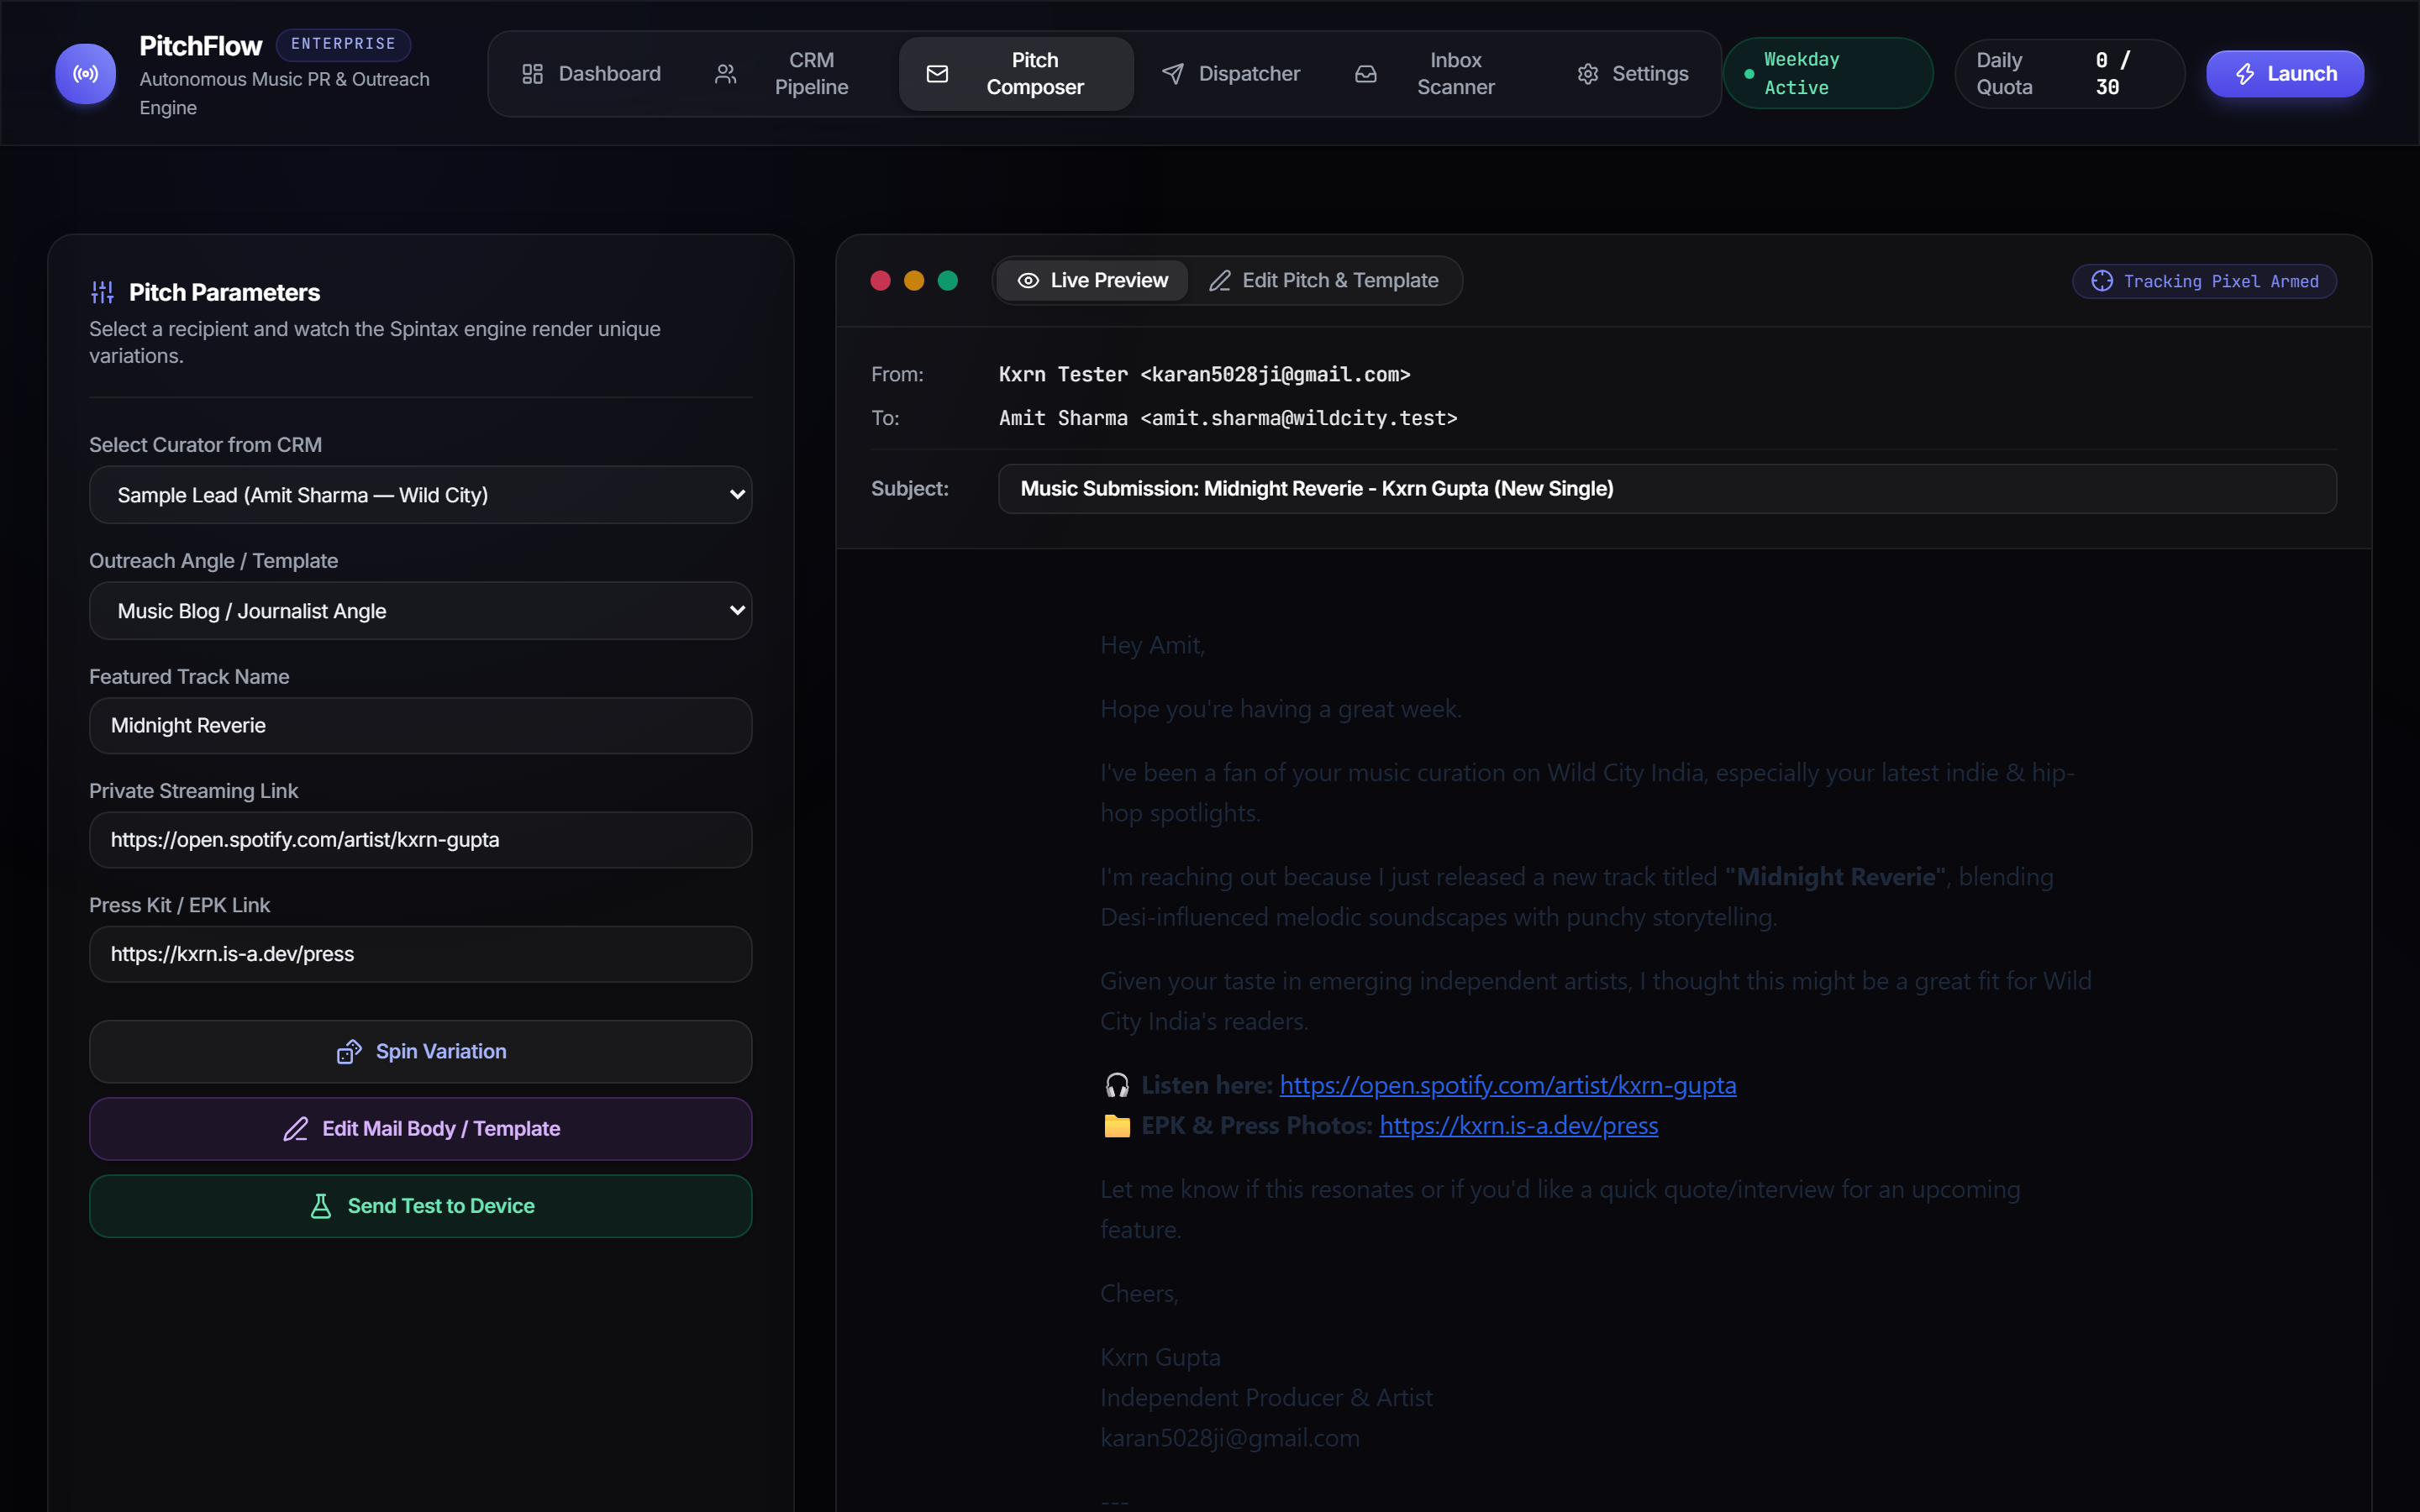Click the Send Test flask icon

[x=321, y=1206]
